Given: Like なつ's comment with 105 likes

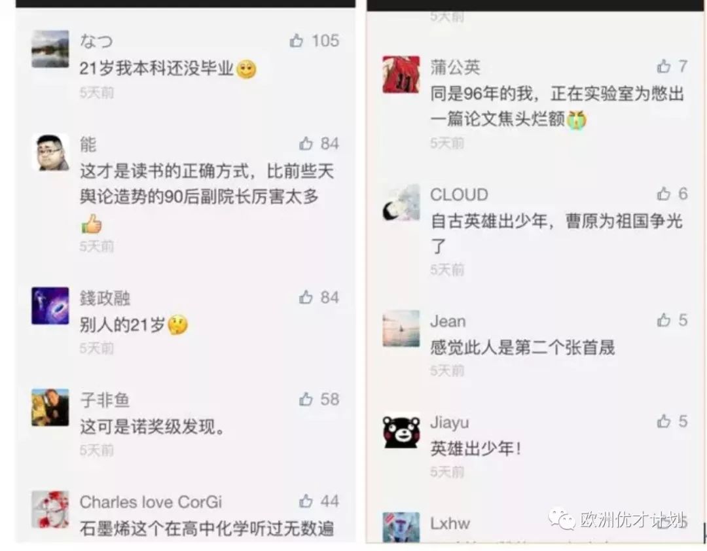Looking at the screenshot, I should [x=297, y=41].
